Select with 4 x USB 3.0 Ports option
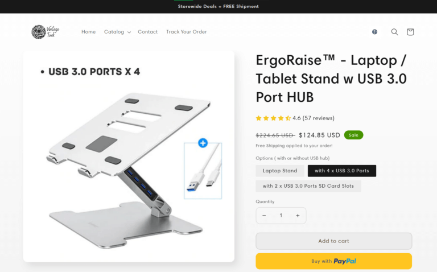Screen dimensions: 437x272 tap(341, 171)
